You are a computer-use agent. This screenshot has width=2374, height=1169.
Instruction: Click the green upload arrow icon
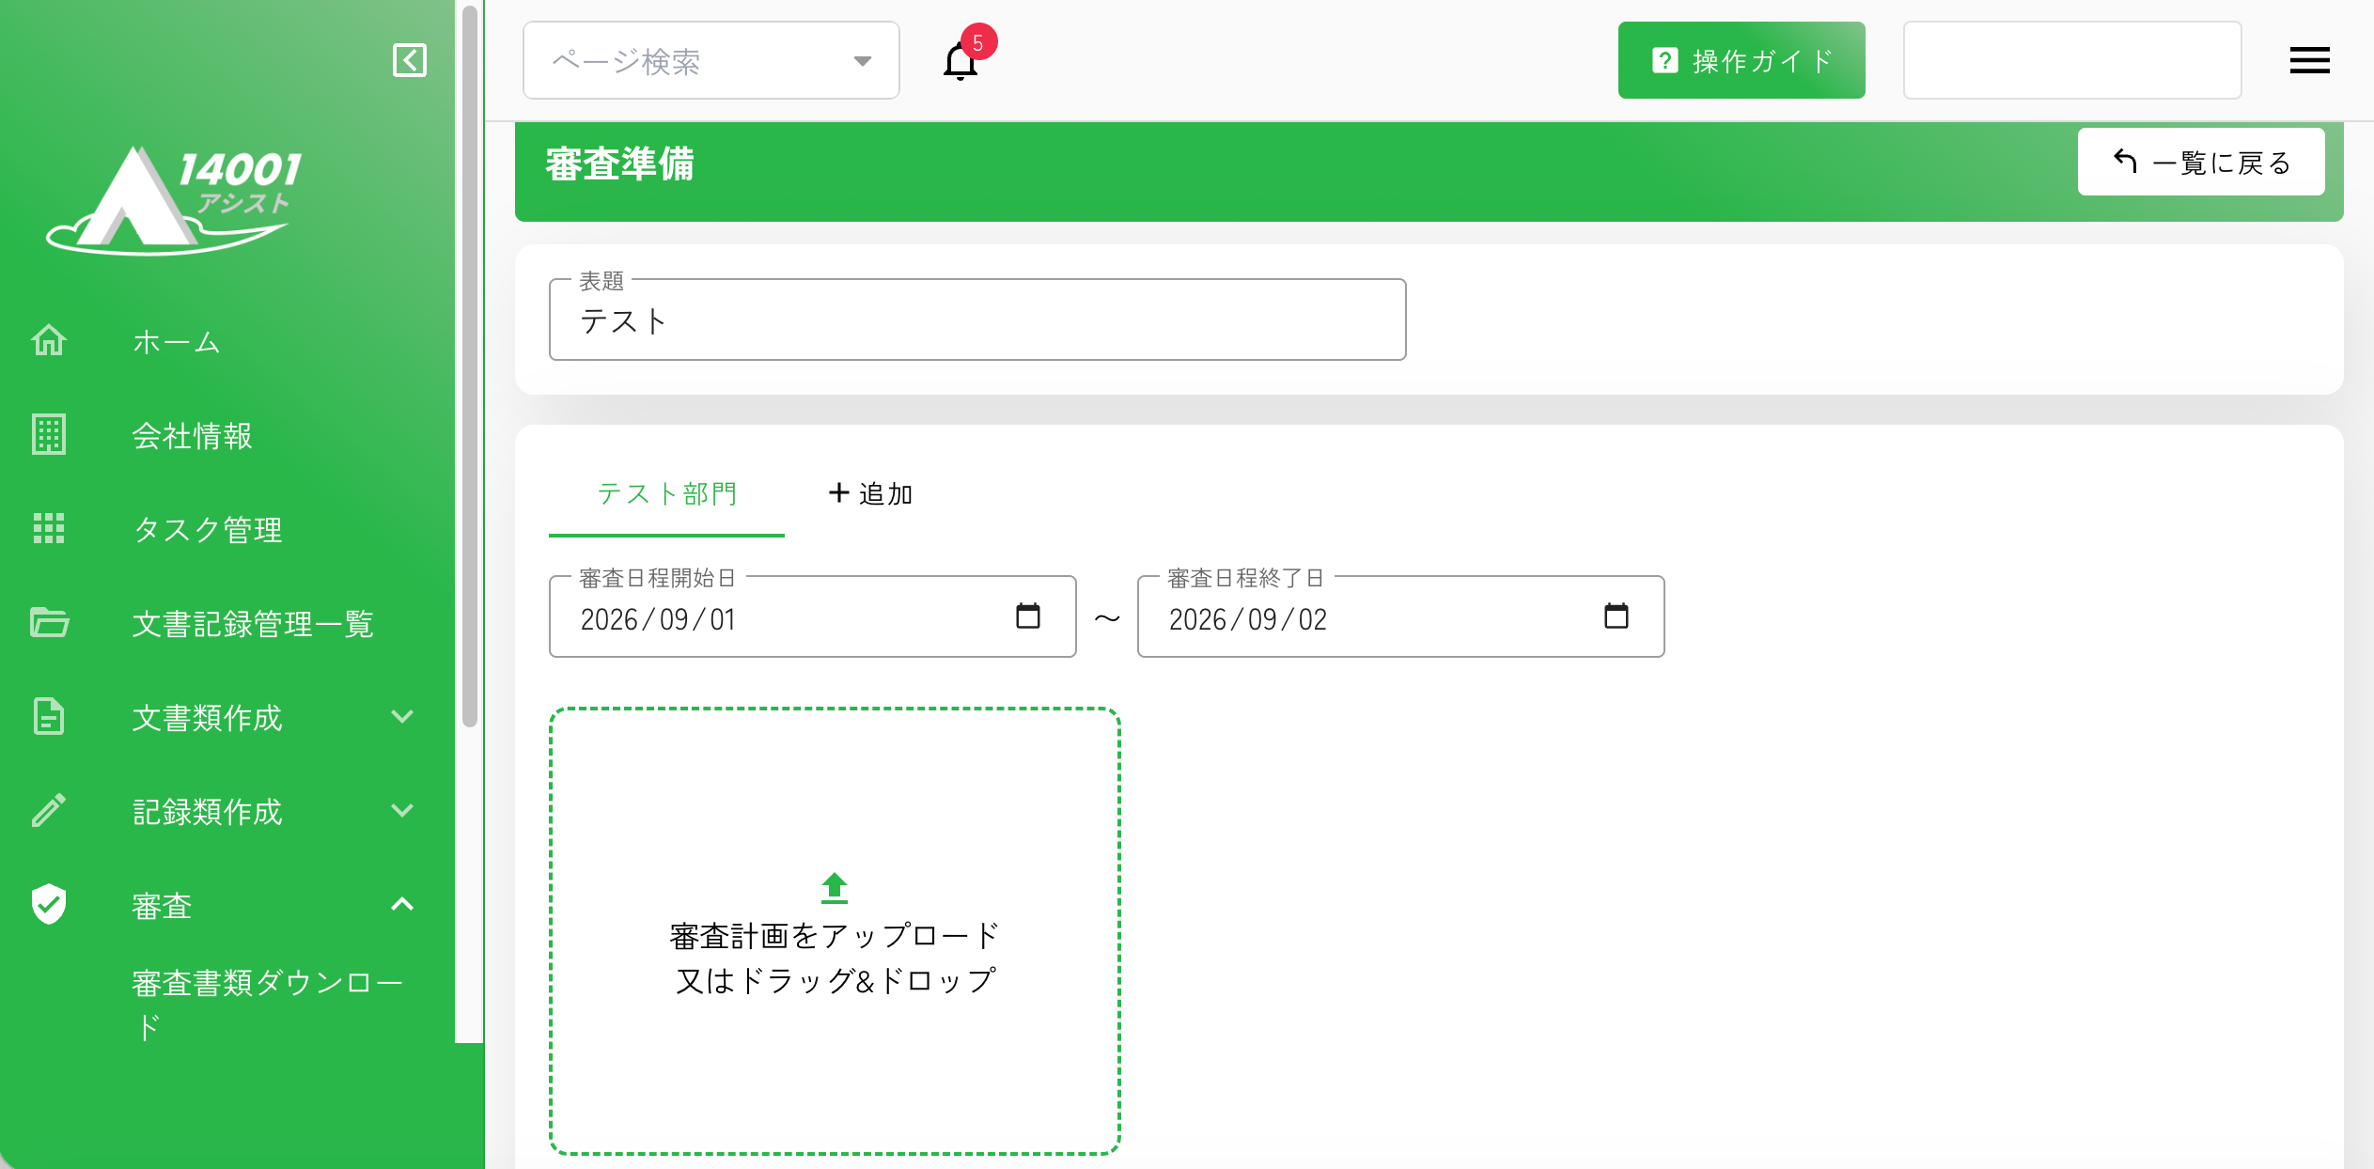click(835, 888)
